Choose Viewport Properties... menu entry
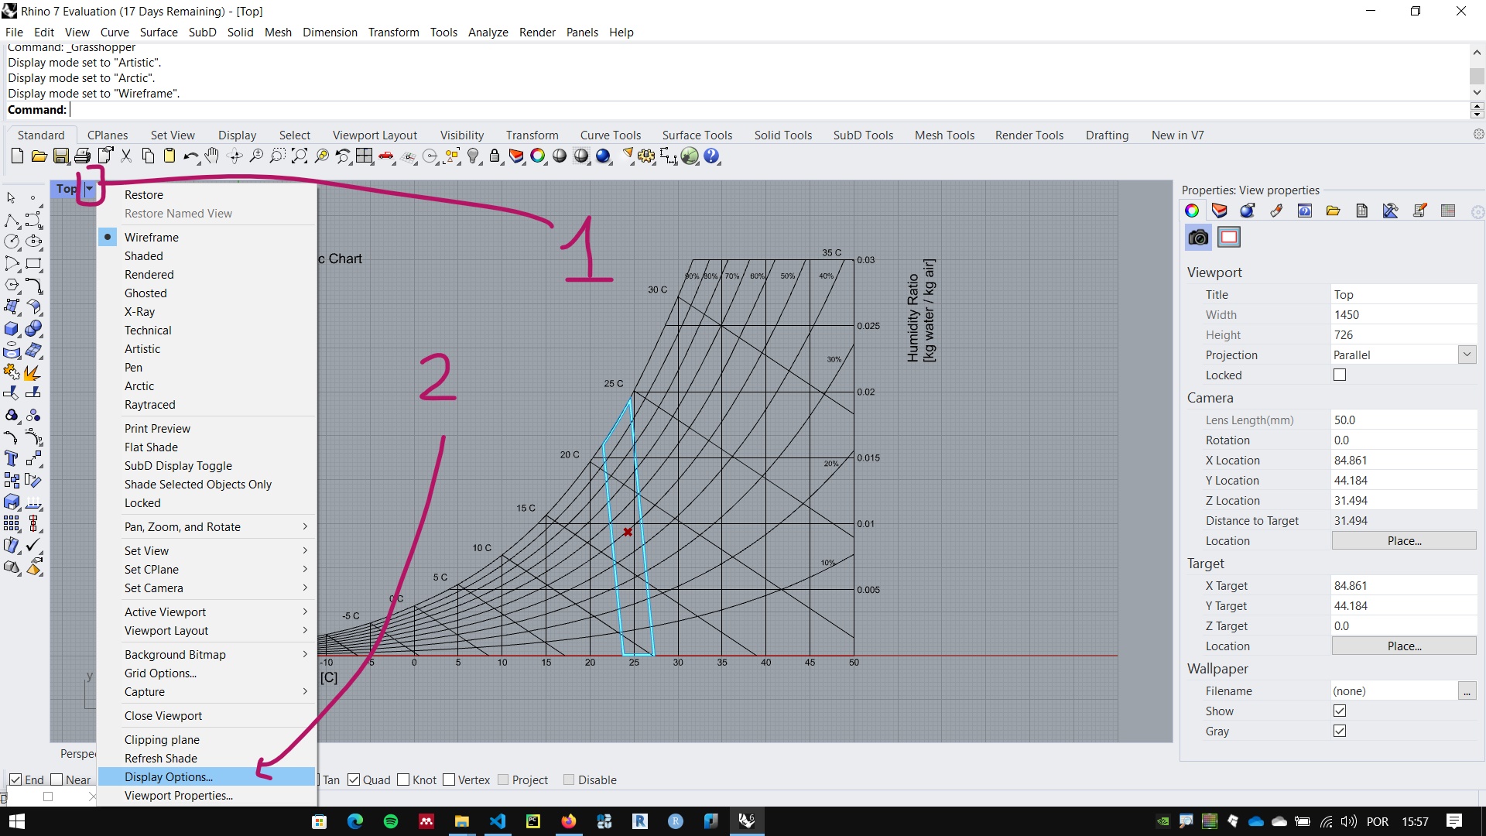 coord(207,796)
